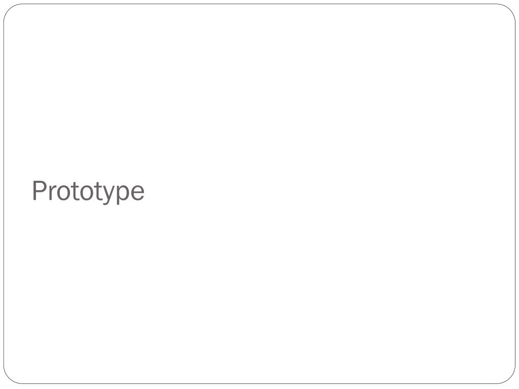Click the final letter e in Prototype

pos(137,193)
